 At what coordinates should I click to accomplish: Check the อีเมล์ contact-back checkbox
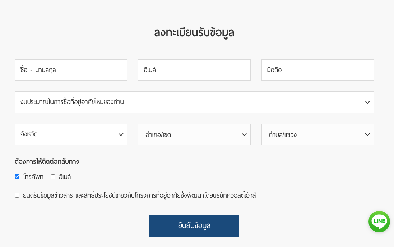coord(53,177)
